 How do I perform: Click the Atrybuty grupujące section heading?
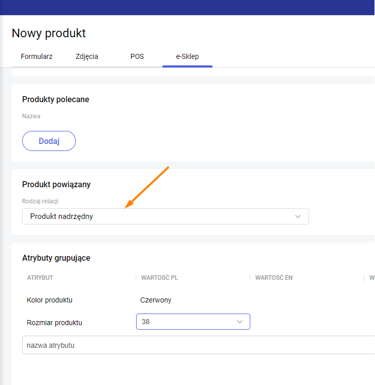tap(56, 258)
